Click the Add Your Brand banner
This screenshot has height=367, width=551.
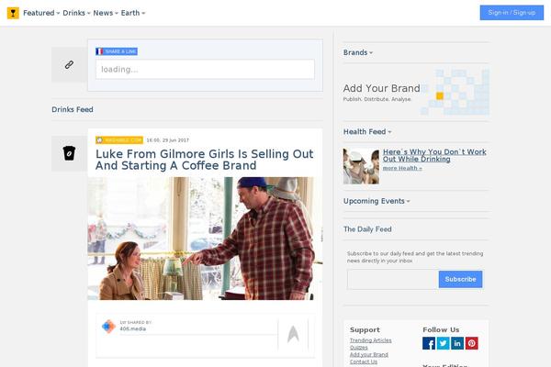[x=416, y=93]
